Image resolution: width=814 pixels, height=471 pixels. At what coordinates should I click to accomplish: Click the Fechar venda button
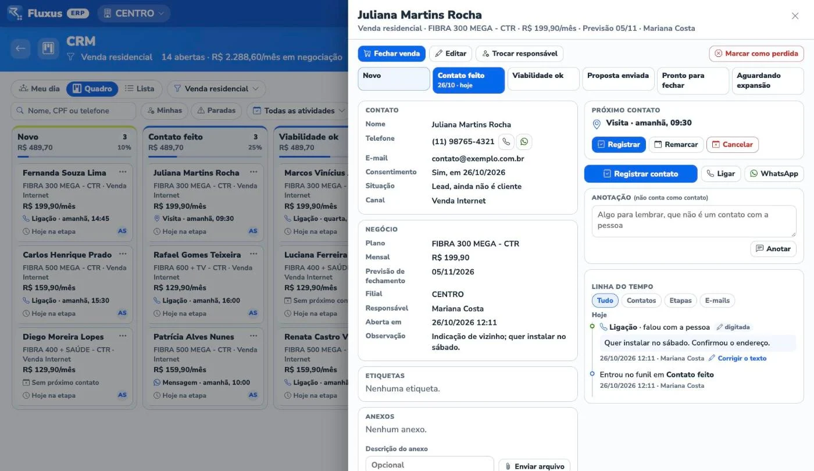click(392, 53)
